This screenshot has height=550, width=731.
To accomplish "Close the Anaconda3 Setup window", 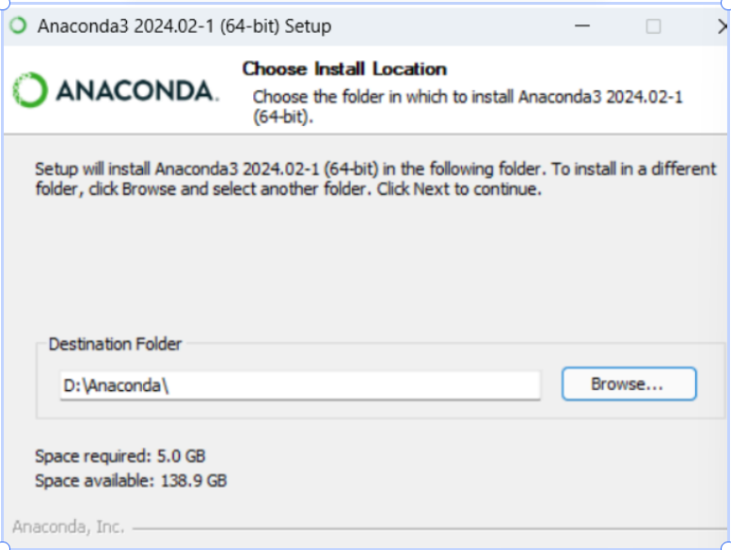I will (723, 26).
